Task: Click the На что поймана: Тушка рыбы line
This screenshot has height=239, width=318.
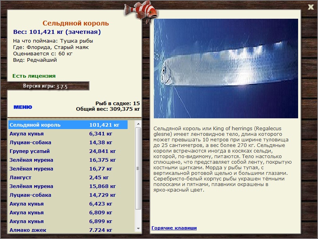Action: click(53, 41)
